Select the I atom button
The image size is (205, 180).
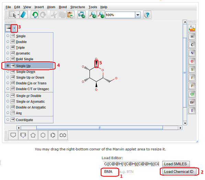point(192,111)
